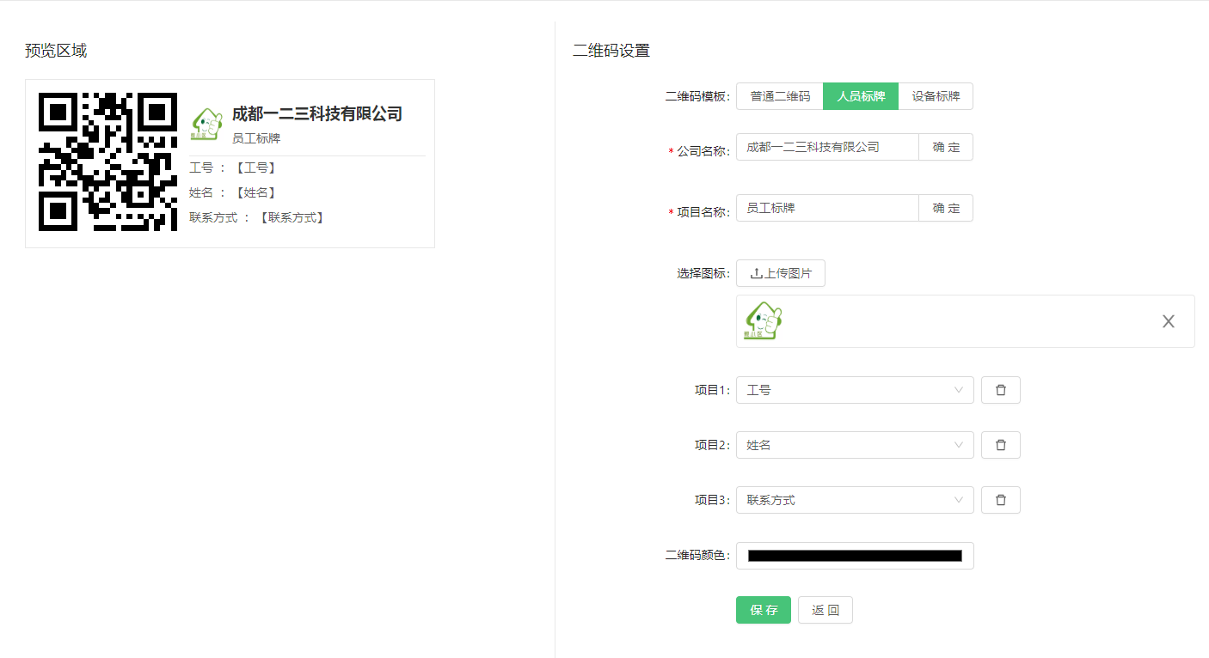Click trash icon next to 项目2

1000,445
